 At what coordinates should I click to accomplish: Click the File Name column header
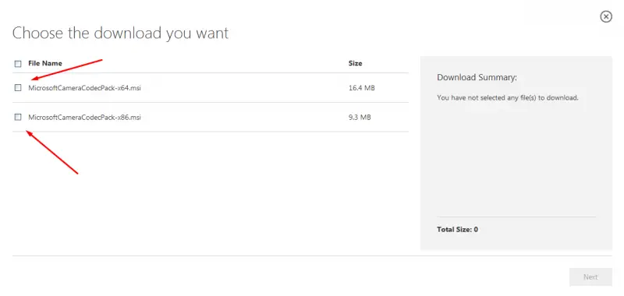45,63
